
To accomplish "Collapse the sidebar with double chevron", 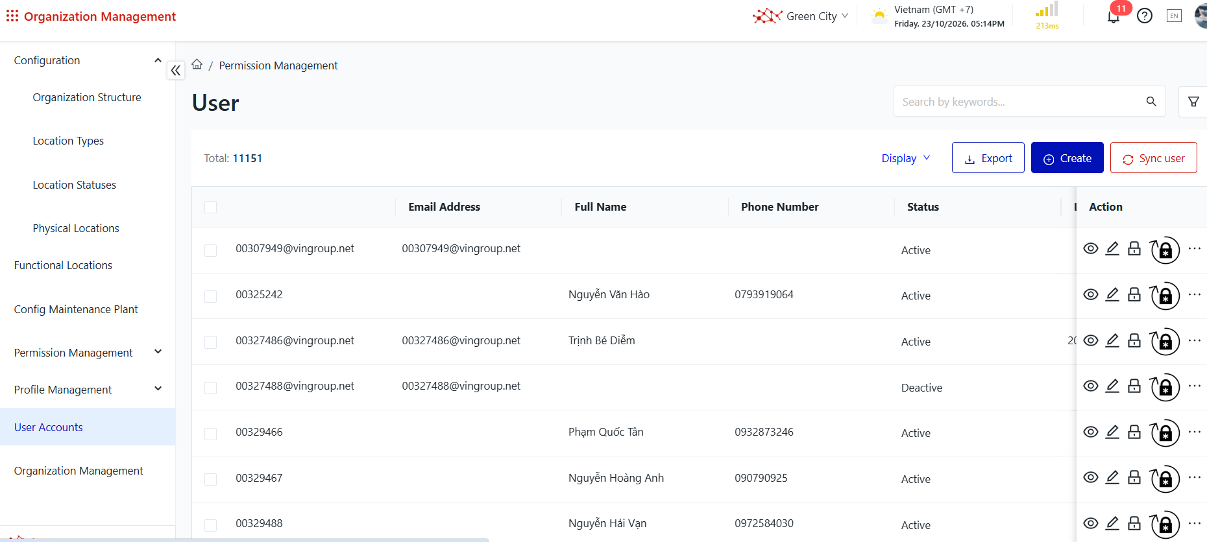I will coord(176,70).
